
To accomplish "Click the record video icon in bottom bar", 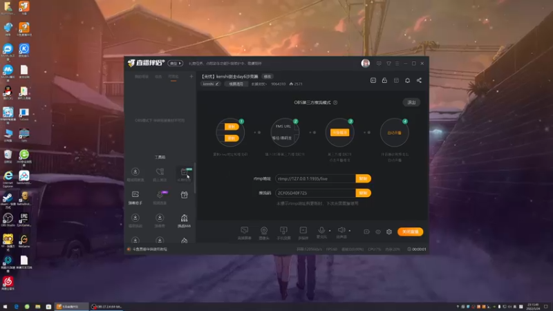I will point(367,232).
